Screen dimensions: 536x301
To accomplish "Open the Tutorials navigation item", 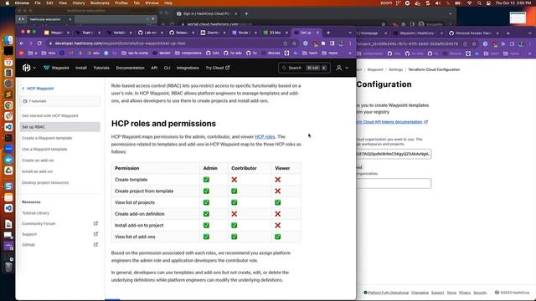I will [101, 68].
